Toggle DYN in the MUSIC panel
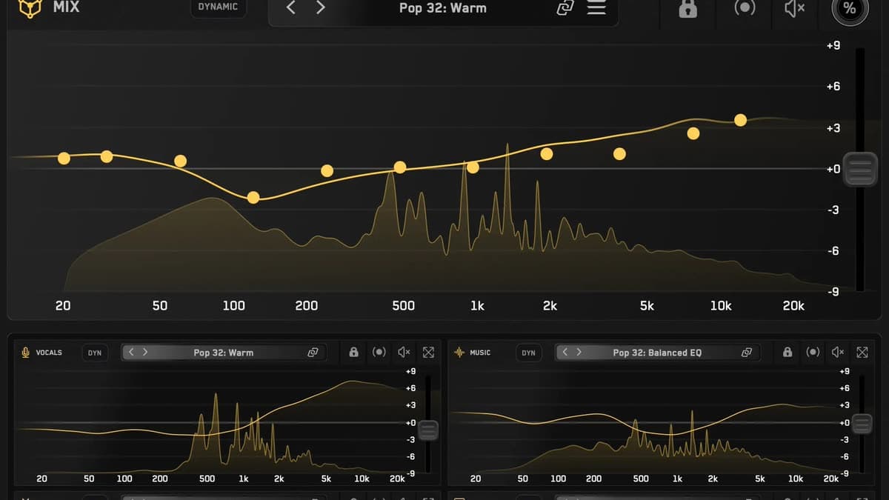 528,353
